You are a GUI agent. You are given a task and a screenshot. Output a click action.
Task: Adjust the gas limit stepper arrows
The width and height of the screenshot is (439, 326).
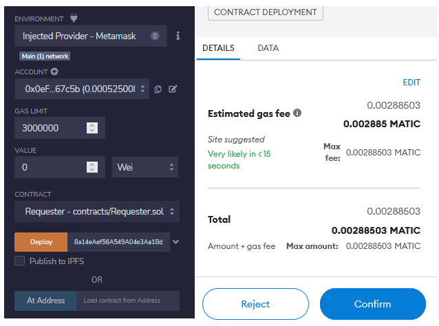(x=92, y=128)
